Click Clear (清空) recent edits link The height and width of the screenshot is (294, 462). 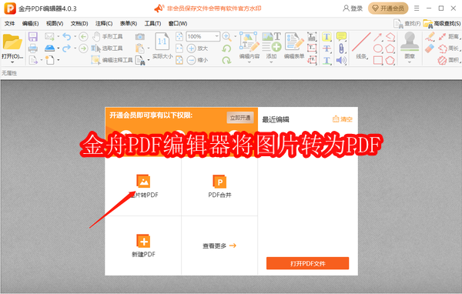[x=343, y=119]
